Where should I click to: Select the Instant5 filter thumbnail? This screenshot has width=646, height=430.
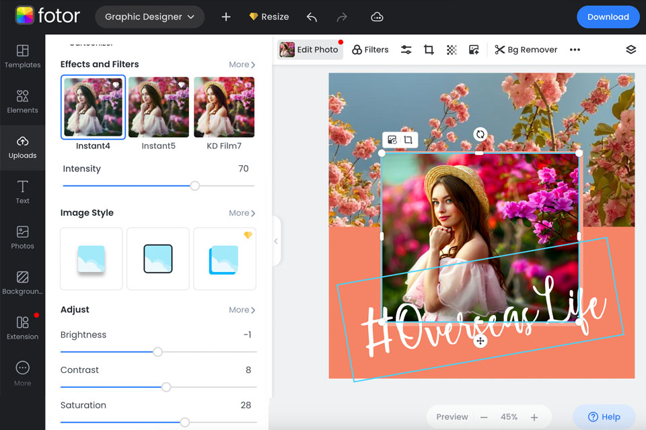click(159, 107)
